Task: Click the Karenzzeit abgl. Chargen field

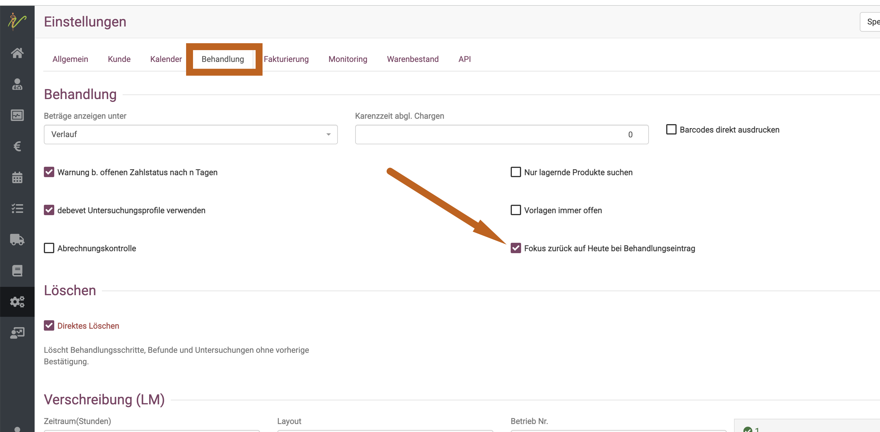Action: point(501,134)
